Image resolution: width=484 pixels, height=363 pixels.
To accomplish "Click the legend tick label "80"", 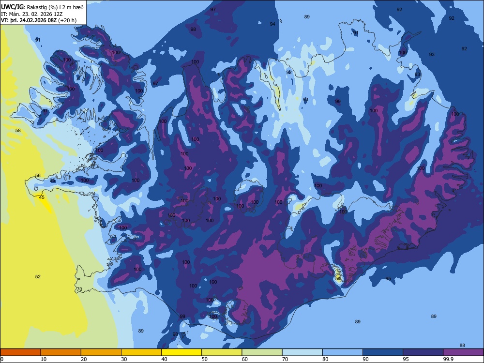I will [x=325, y=359].
